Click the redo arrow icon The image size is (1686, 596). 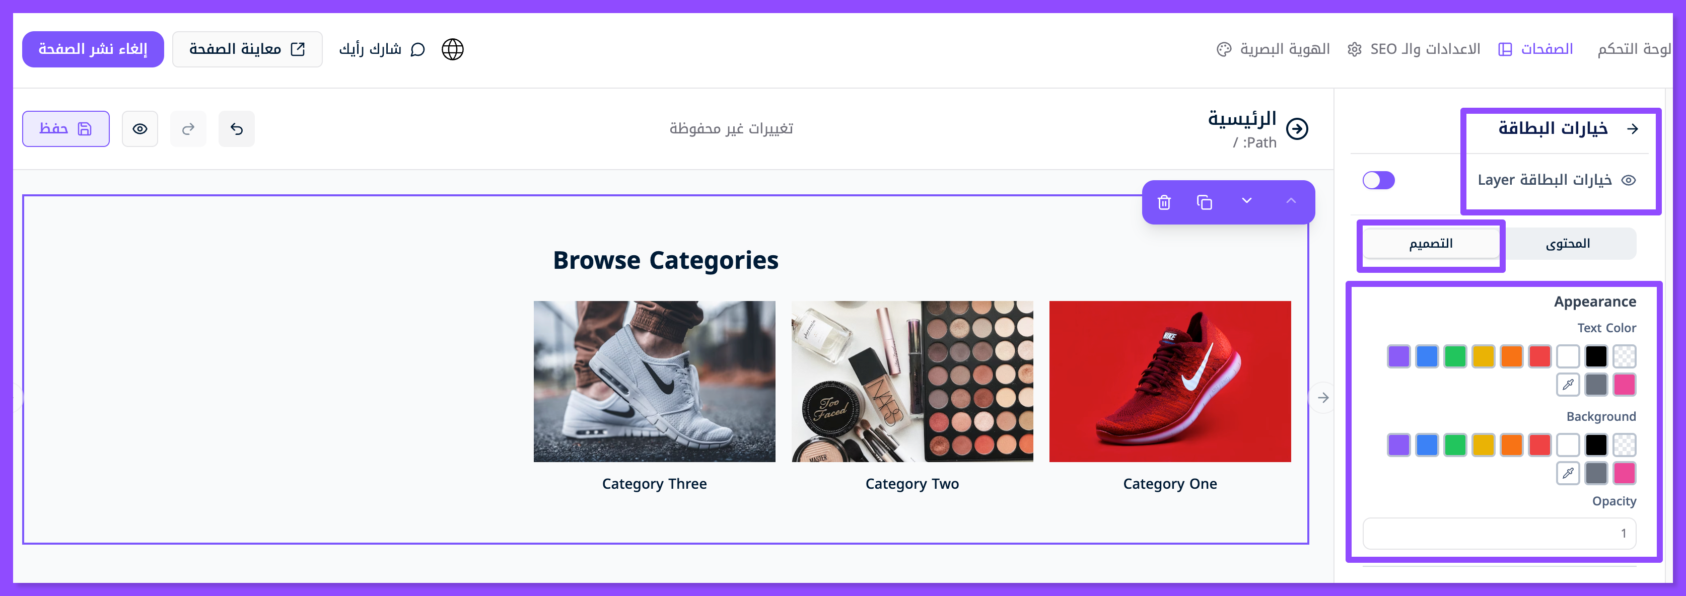[x=188, y=129]
